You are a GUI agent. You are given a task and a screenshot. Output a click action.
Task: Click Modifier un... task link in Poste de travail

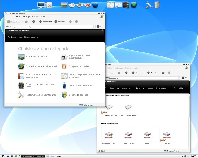(x=180, y=88)
